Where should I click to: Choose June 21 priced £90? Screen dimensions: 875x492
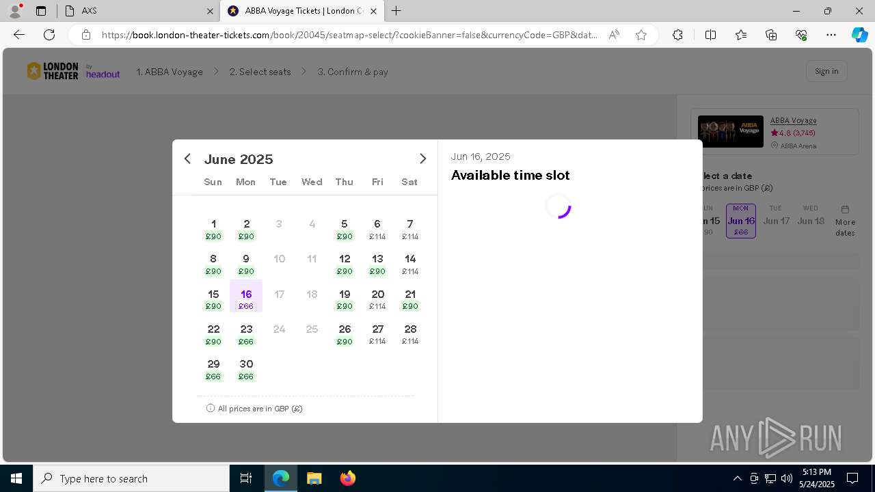(x=410, y=299)
